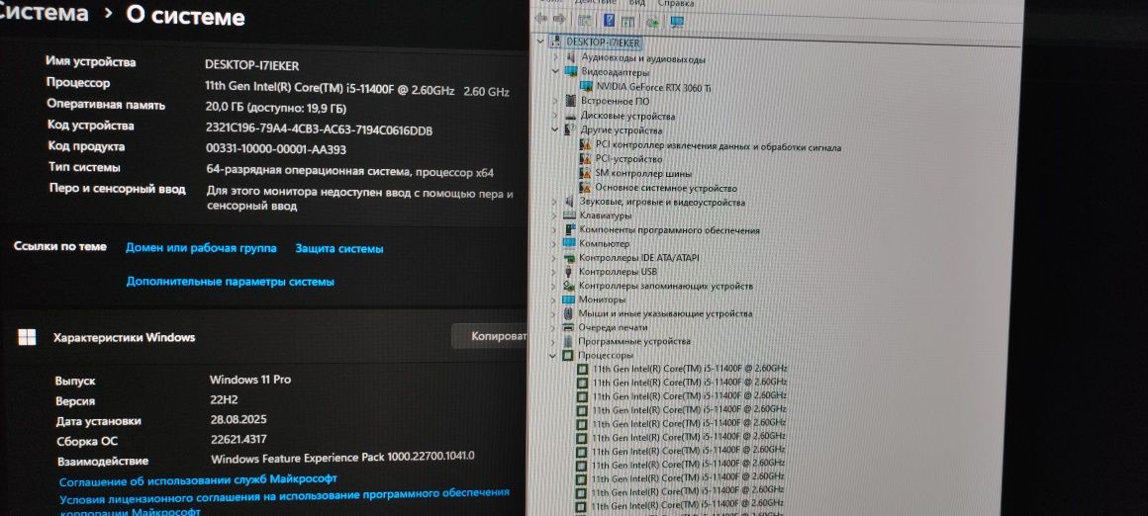The image size is (1148, 516).
Task: Click warning icon beside Основное системное устройство
Action: click(585, 187)
